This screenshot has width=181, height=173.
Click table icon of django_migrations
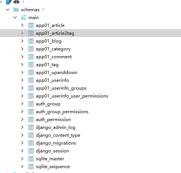tap(31, 143)
